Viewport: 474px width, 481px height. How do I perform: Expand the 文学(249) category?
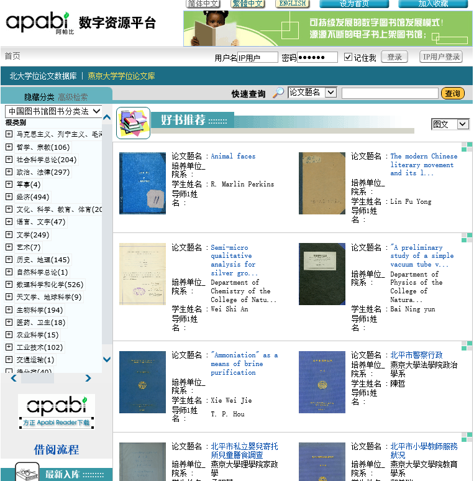pos(9,235)
